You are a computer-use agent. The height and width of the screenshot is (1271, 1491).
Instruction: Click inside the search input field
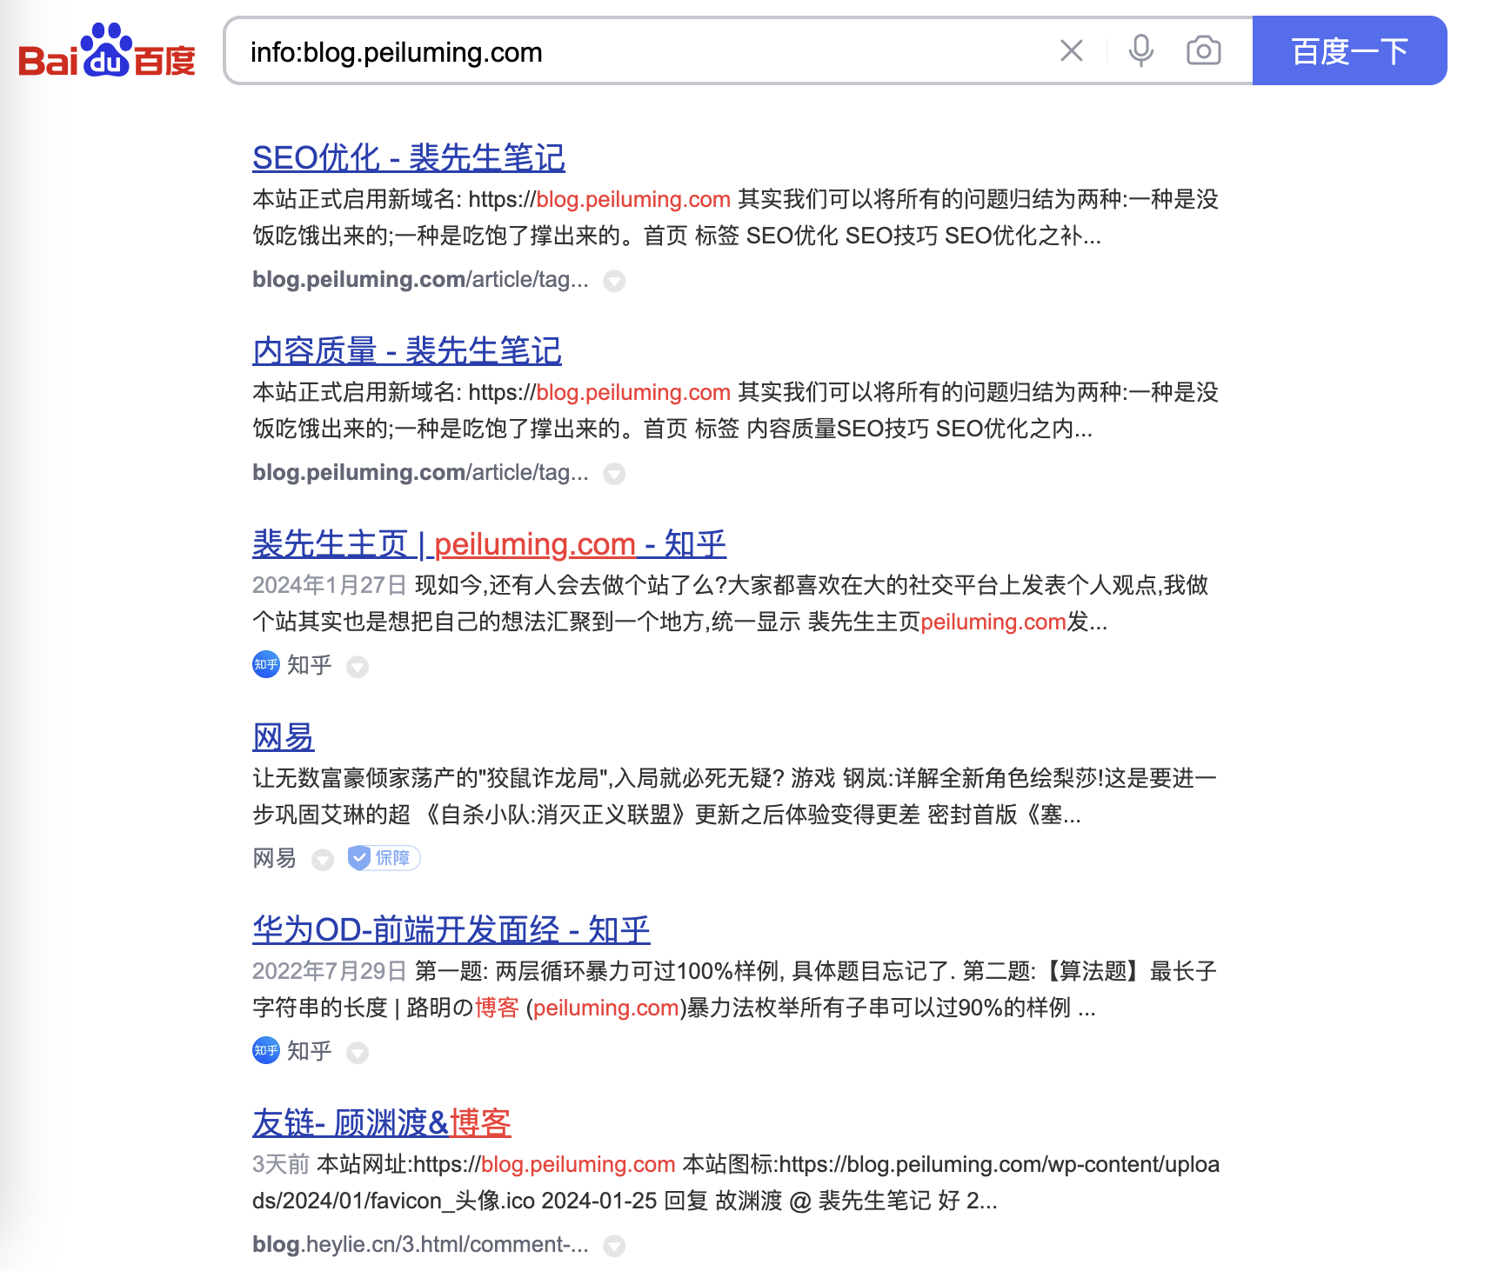pyautogui.click(x=609, y=52)
